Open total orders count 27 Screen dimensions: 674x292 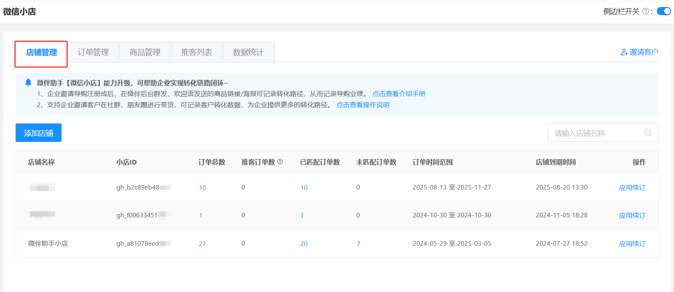202,244
